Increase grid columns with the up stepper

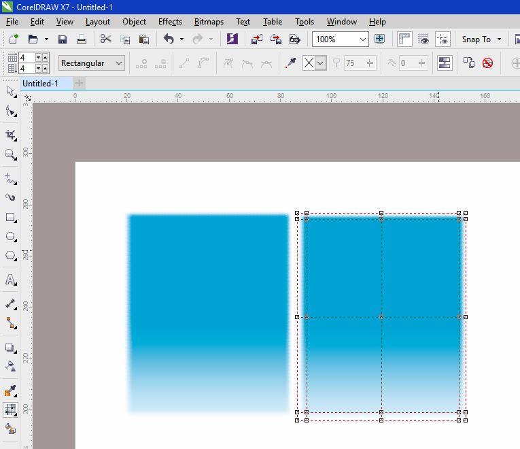45,57
